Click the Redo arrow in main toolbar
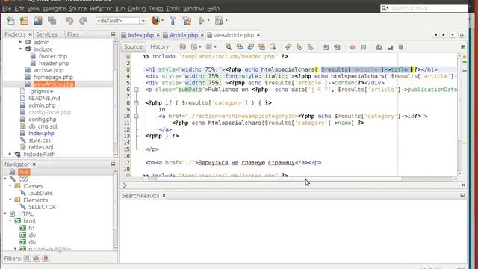The width and height of the screenshot is (478, 269). click(x=83, y=21)
